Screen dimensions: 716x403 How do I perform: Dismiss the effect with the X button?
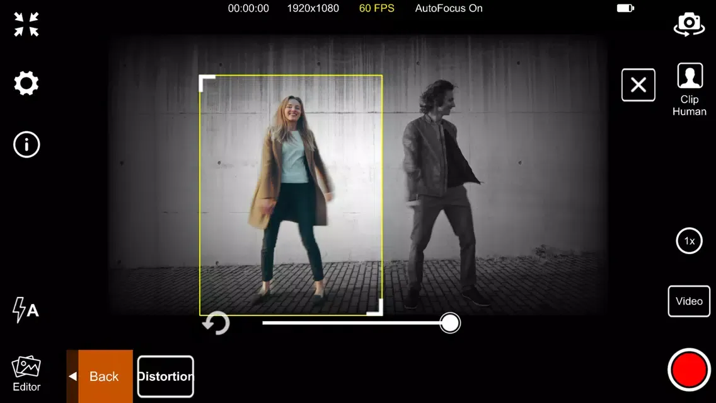point(638,85)
